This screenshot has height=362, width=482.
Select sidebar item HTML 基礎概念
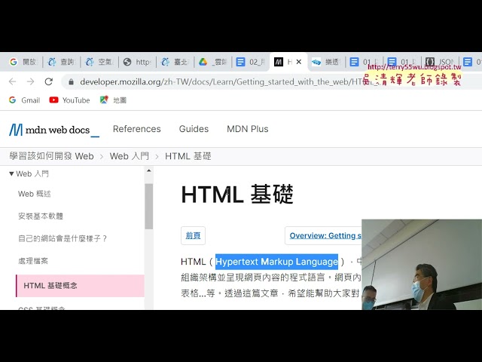(x=80, y=286)
